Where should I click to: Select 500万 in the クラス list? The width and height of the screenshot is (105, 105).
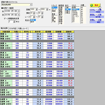(75, 11)
